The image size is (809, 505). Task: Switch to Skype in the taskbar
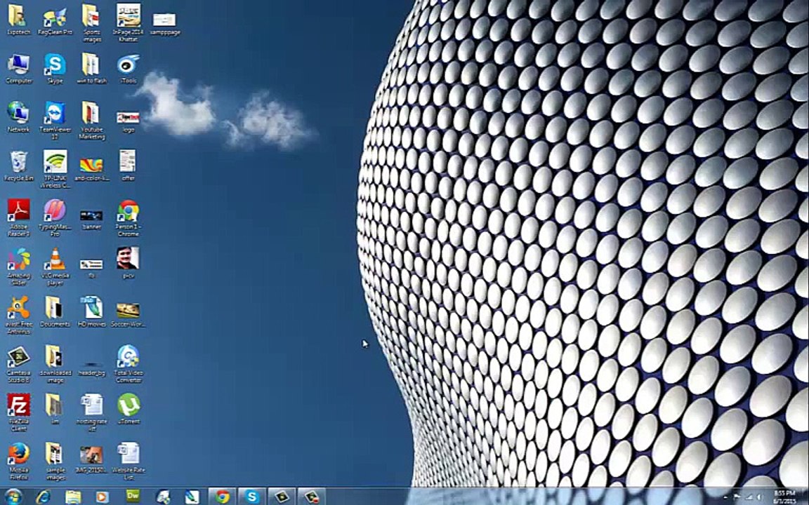point(252,497)
